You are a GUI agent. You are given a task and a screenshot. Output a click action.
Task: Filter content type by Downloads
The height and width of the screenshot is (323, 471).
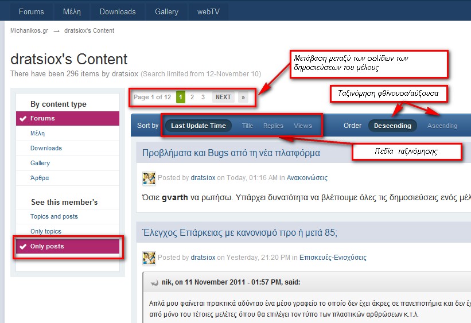pyautogui.click(x=68, y=148)
